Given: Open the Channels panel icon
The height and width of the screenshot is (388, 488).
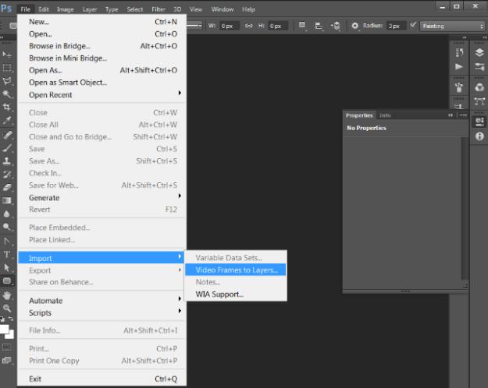Looking at the screenshot, I should coord(479,87).
